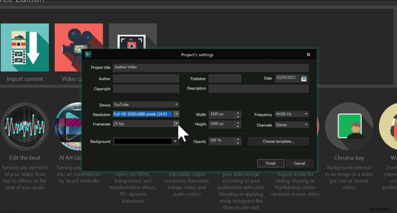The image size is (397, 213).
Task: Edit the Project title field
Action: 211,67
